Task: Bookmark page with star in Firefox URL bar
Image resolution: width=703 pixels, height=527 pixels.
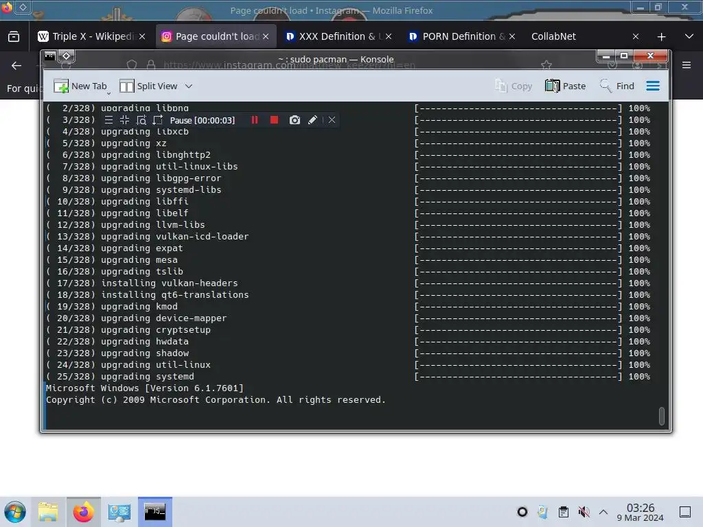Action: pyautogui.click(x=546, y=65)
